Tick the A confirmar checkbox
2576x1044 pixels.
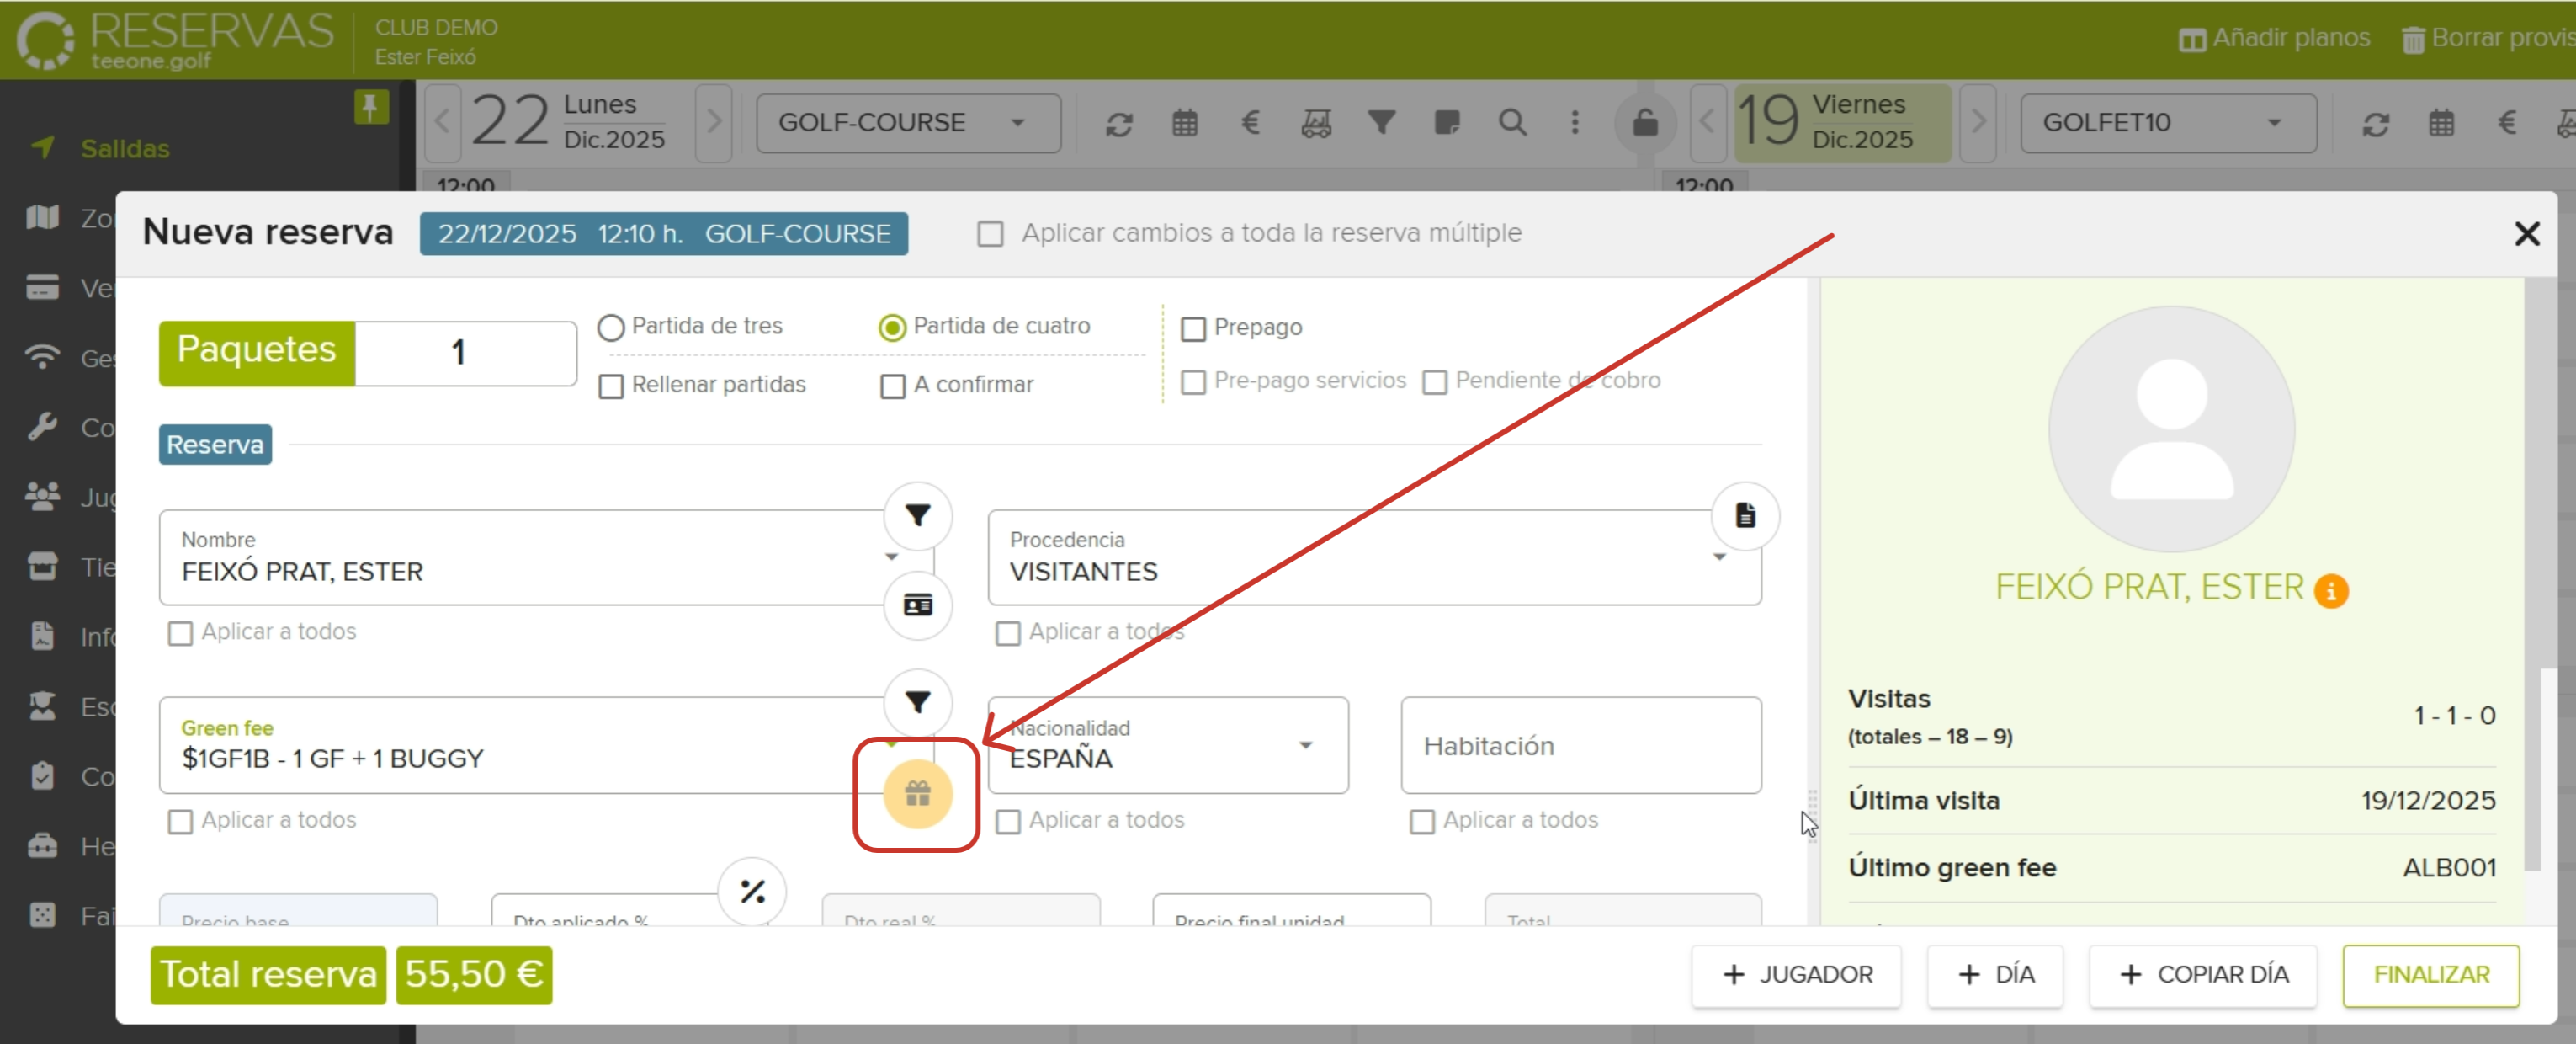pos(892,386)
